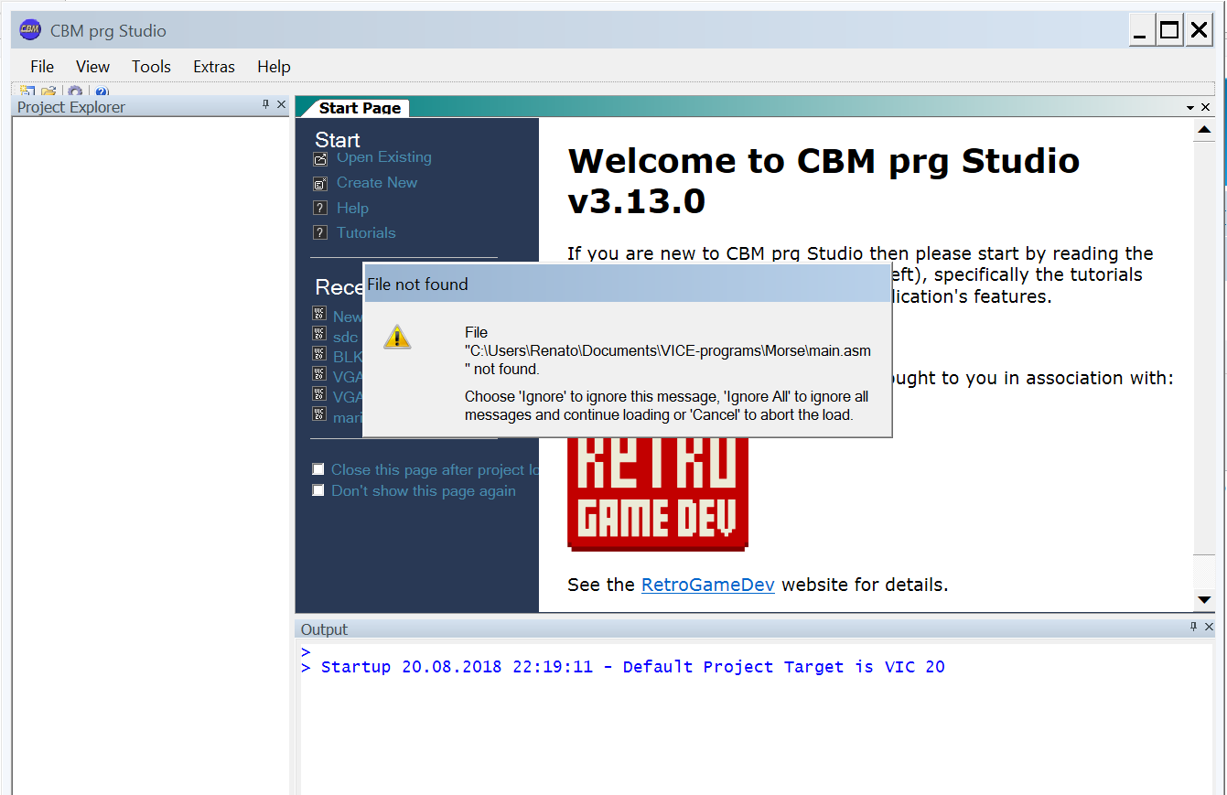The image size is (1227, 795).
Task: Open recent project 'New'
Action: pyautogui.click(x=348, y=317)
